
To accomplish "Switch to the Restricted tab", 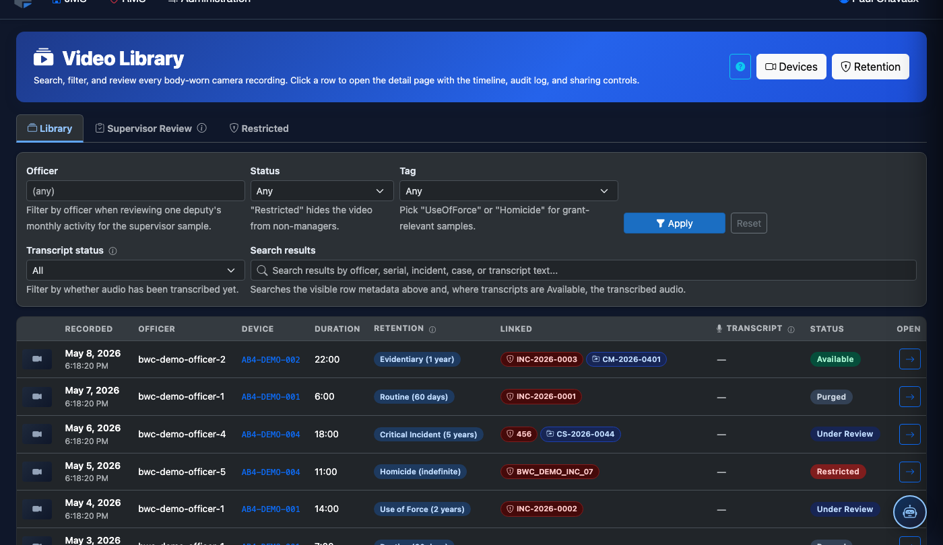I will (x=259, y=129).
